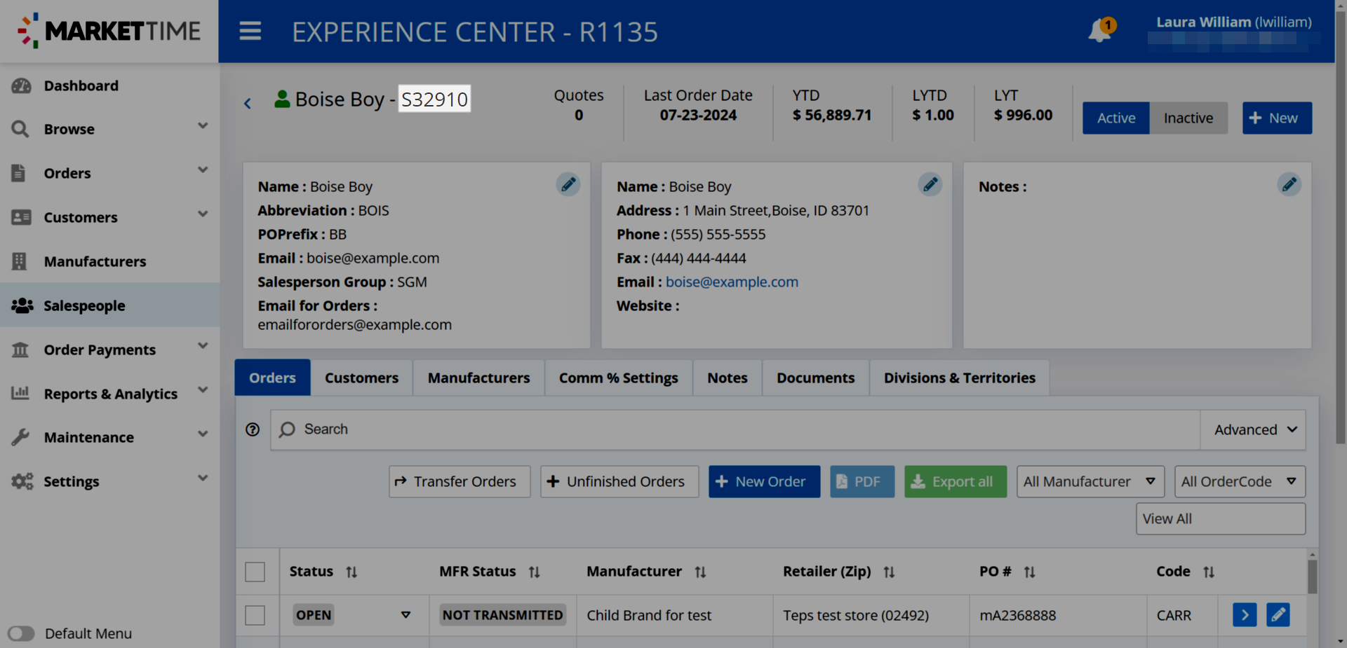Switch to the Manufacturers tab
The height and width of the screenshot is (648, 1347).
(478, 378)
